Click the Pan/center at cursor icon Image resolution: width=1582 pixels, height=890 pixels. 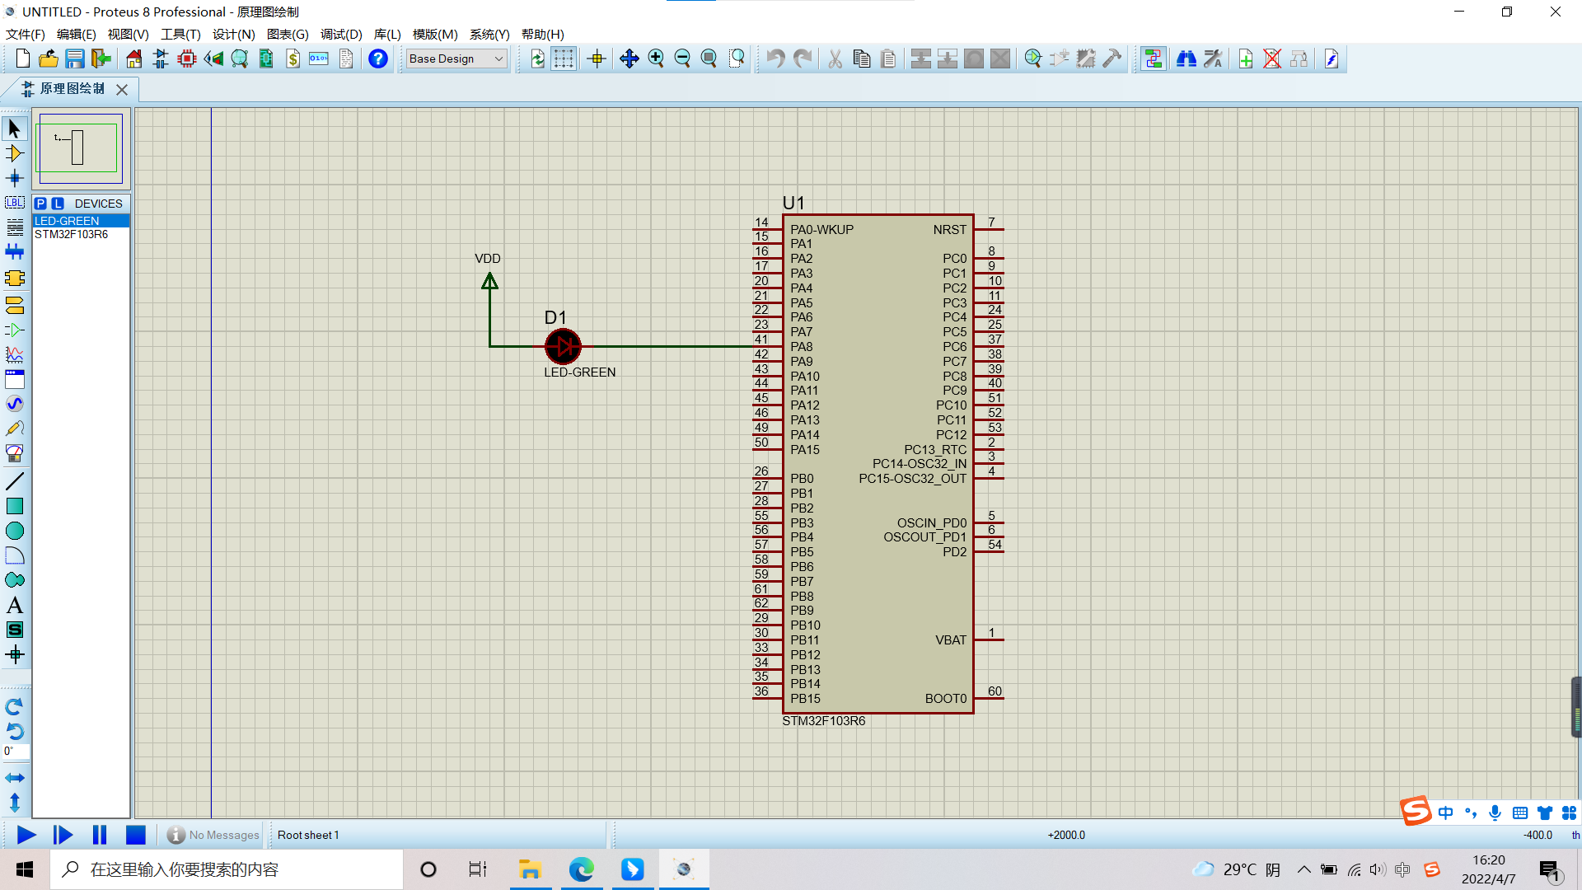tap(630, 59)
